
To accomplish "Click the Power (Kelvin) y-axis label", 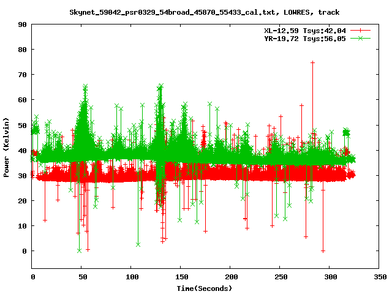I will pyautogui.click(x=6, y=147).
